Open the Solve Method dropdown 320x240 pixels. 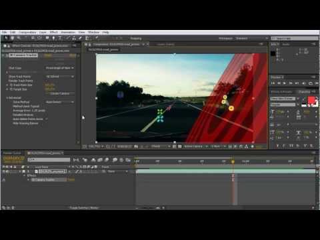click(x=60, y=102)
